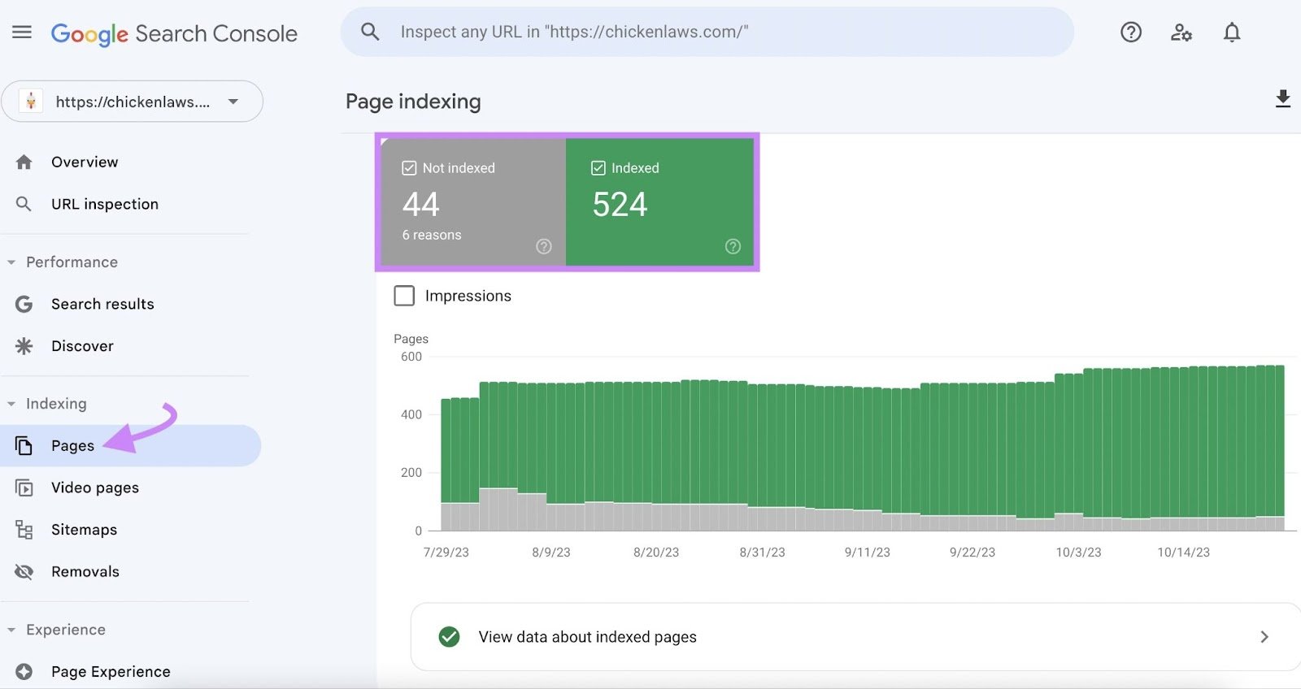Collapse the Indexing section

11,404
